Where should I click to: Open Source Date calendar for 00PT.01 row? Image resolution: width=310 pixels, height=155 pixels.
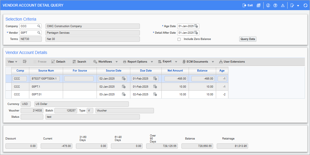coord(124,94)
